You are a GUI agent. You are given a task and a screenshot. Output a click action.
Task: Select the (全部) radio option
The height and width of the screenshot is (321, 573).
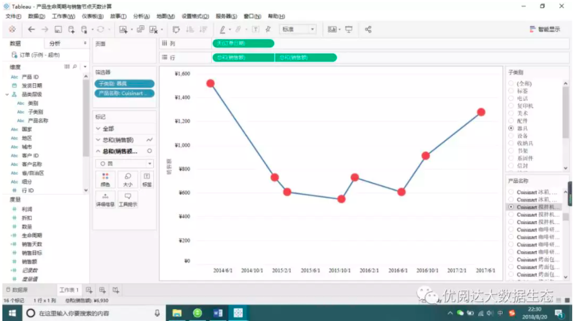[511, 83]
